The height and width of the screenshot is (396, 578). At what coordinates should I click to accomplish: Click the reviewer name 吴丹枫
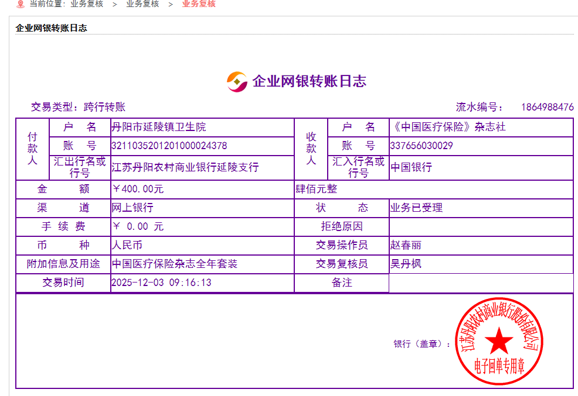[406, 264]
